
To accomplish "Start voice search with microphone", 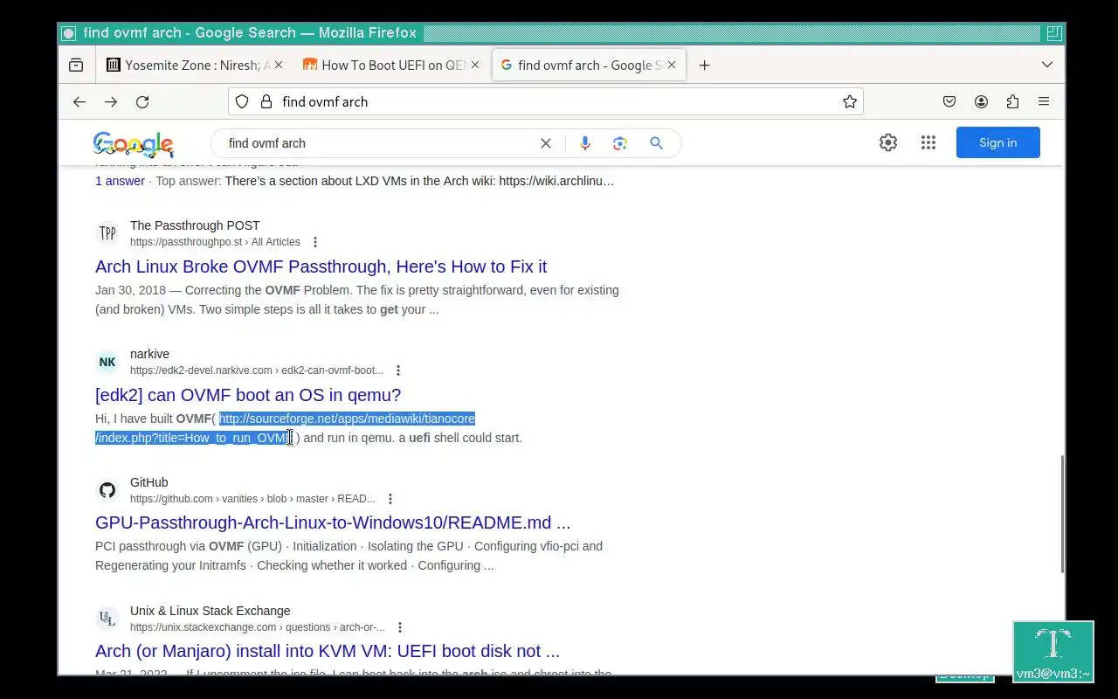I will (x=585, y=143).
